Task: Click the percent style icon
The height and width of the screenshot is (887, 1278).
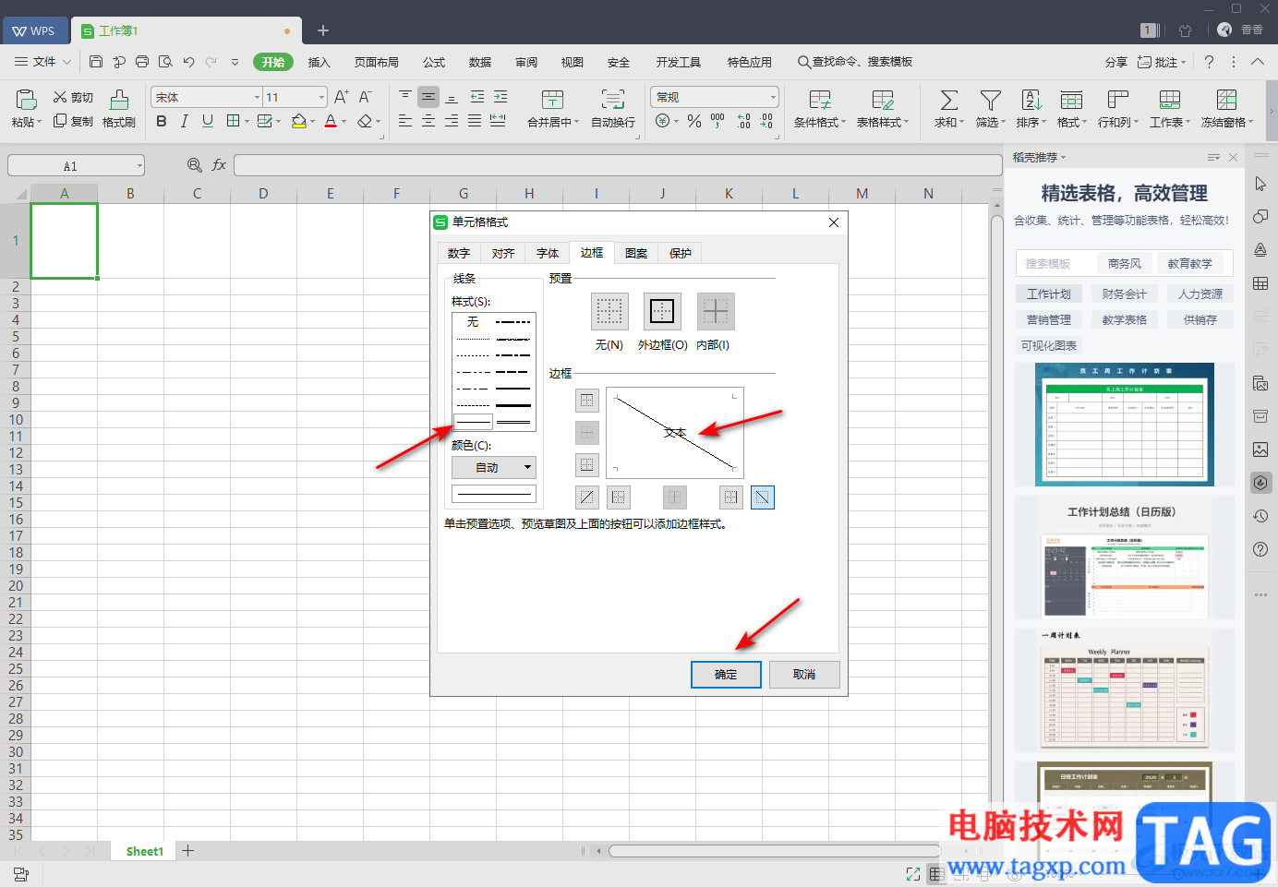Action: click(x=694, y=121)
